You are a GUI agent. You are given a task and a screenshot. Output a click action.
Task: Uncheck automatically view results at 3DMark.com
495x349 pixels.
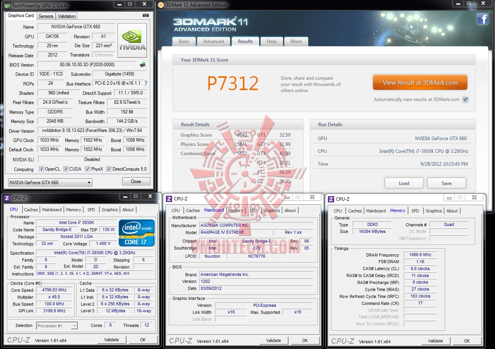(466, 99)
